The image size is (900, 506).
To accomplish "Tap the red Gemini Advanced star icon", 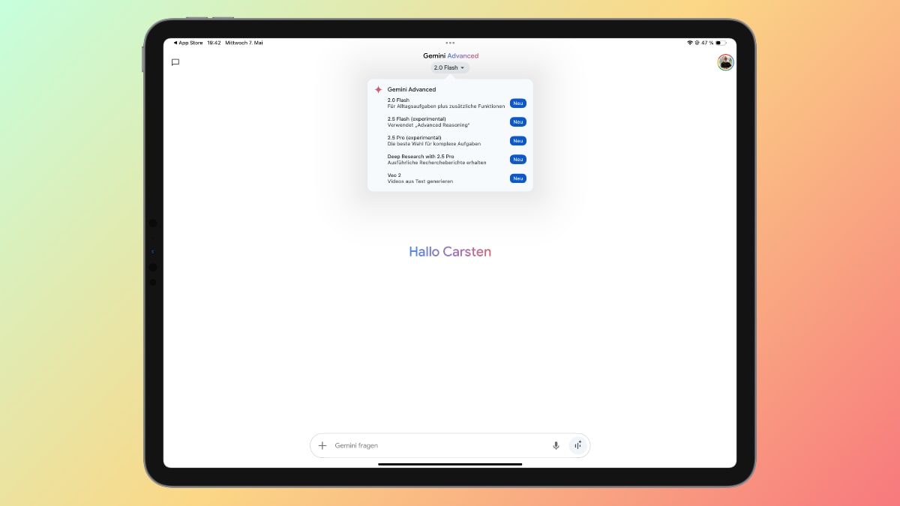I will [x=378, y=89].
